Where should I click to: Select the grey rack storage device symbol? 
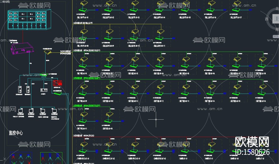[44, 90]
